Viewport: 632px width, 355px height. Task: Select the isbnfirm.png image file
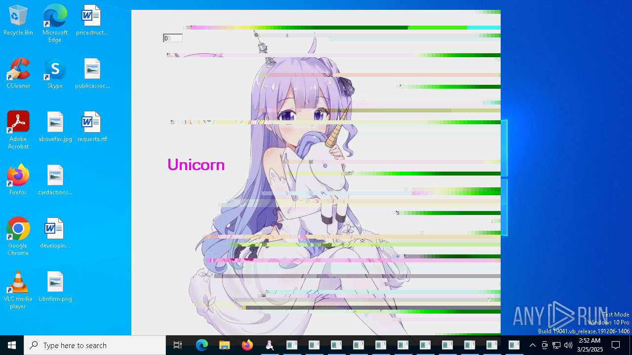tap(55, 286)
